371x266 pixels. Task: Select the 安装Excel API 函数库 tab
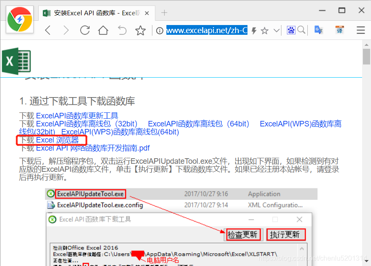pyautogui.click(x=96, y=13)
